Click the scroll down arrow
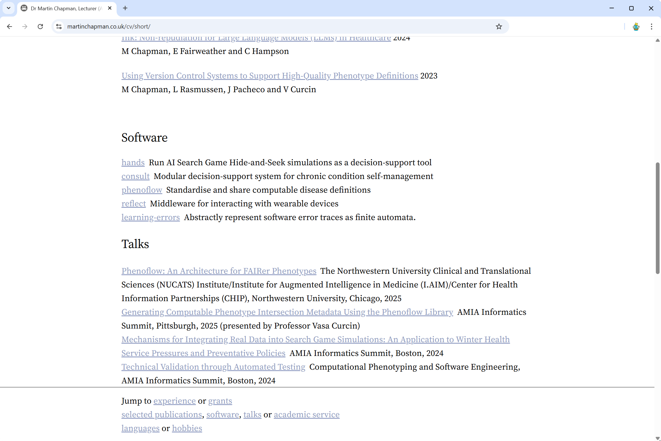The height and width of the screenshot is (441, 661). tap(658, 438)
